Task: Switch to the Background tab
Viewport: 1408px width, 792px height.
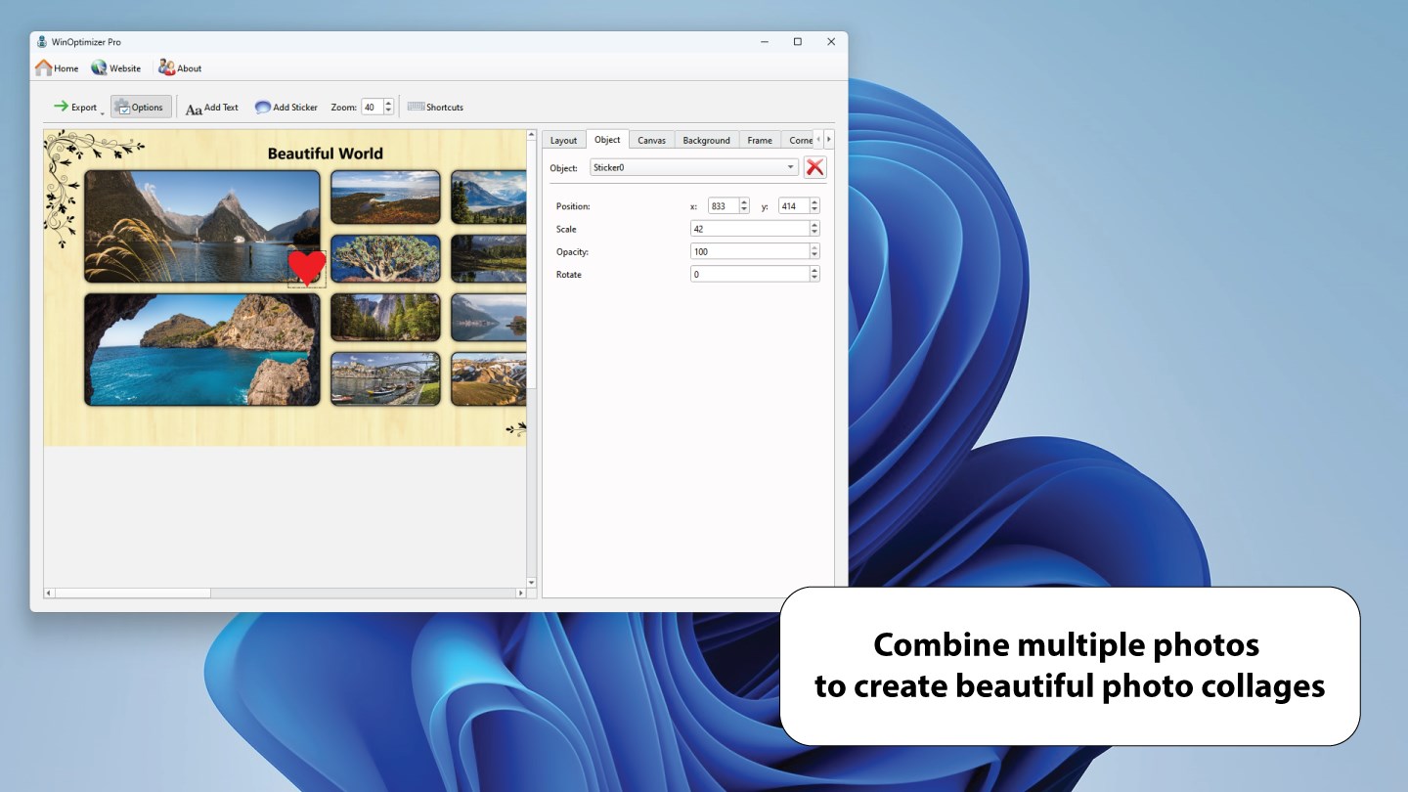Action: 707,140
